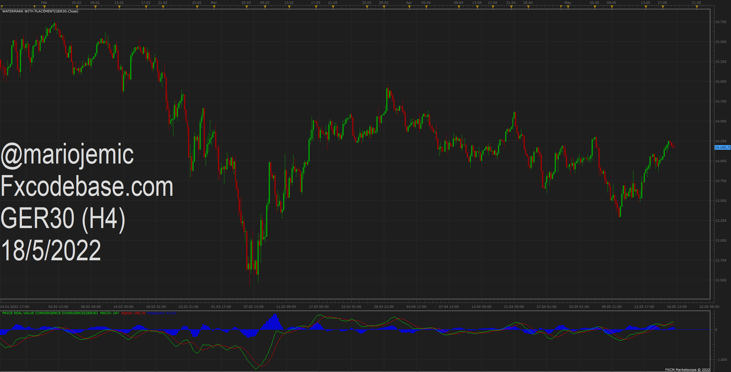This screenshot has width=731, height=372.
Task: Select the 21.05 date marker
Action: (696, 3)
